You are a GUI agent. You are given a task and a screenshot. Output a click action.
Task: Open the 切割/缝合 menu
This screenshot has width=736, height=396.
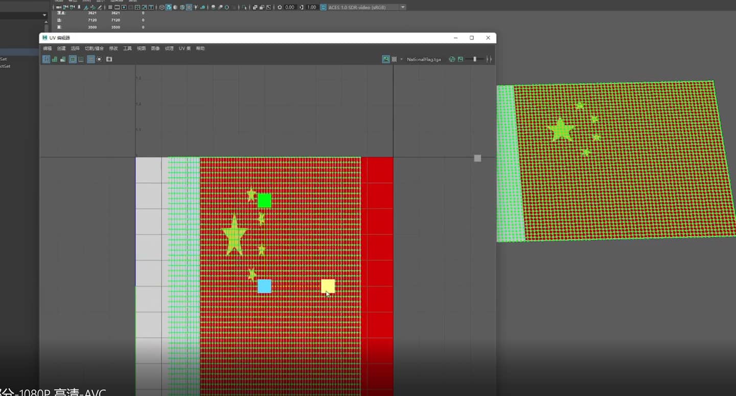click(x=94, y=49)
